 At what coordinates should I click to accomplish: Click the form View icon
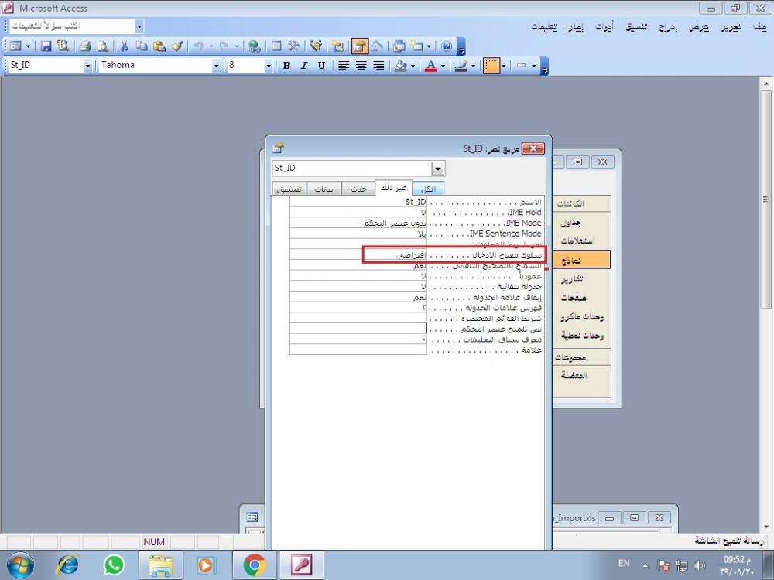tap(15, 46)
